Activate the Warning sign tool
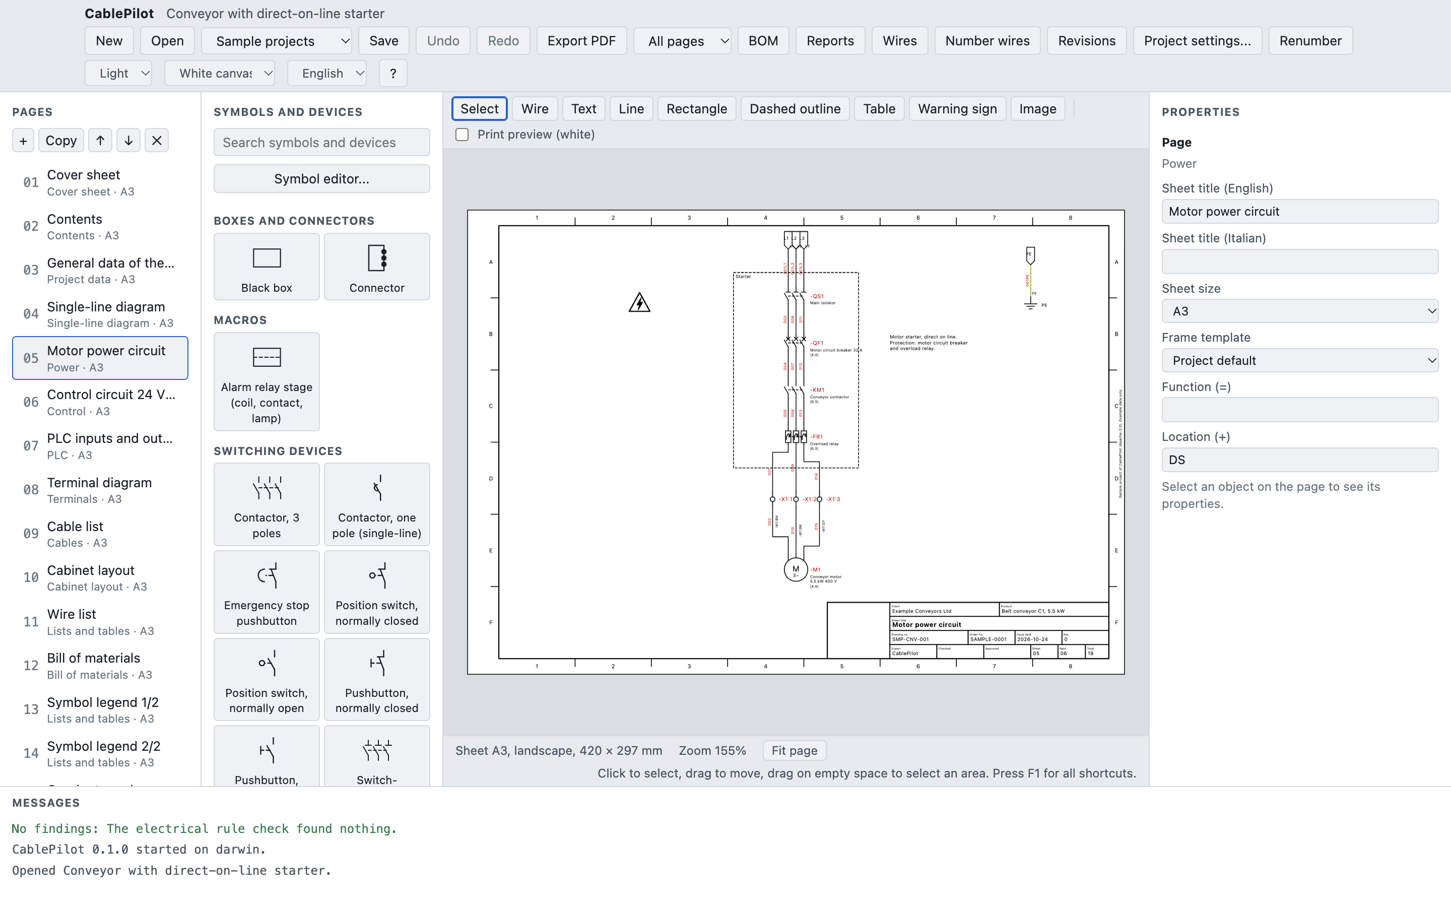 click(x=957, y=108)
